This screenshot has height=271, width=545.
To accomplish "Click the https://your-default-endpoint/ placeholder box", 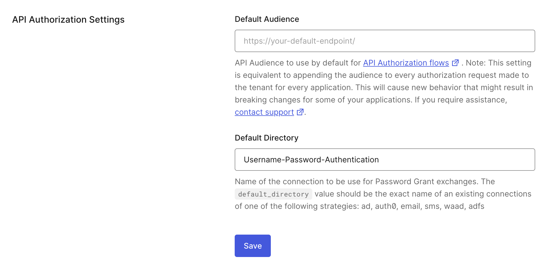I will (x=299, y=41).
